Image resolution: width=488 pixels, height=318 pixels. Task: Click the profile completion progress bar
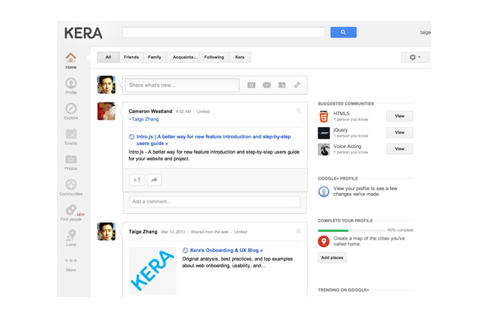pos(351,230)
